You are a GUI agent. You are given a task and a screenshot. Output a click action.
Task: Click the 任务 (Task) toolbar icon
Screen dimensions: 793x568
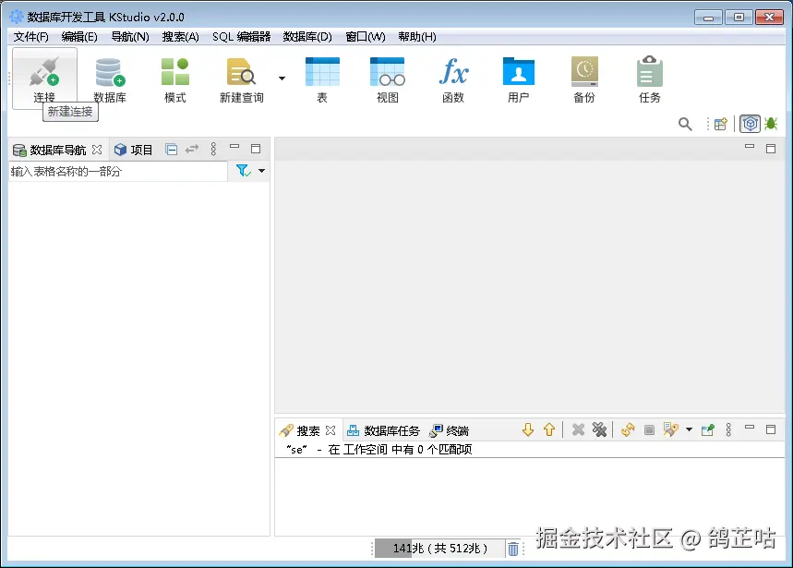(x=649, y=79)
